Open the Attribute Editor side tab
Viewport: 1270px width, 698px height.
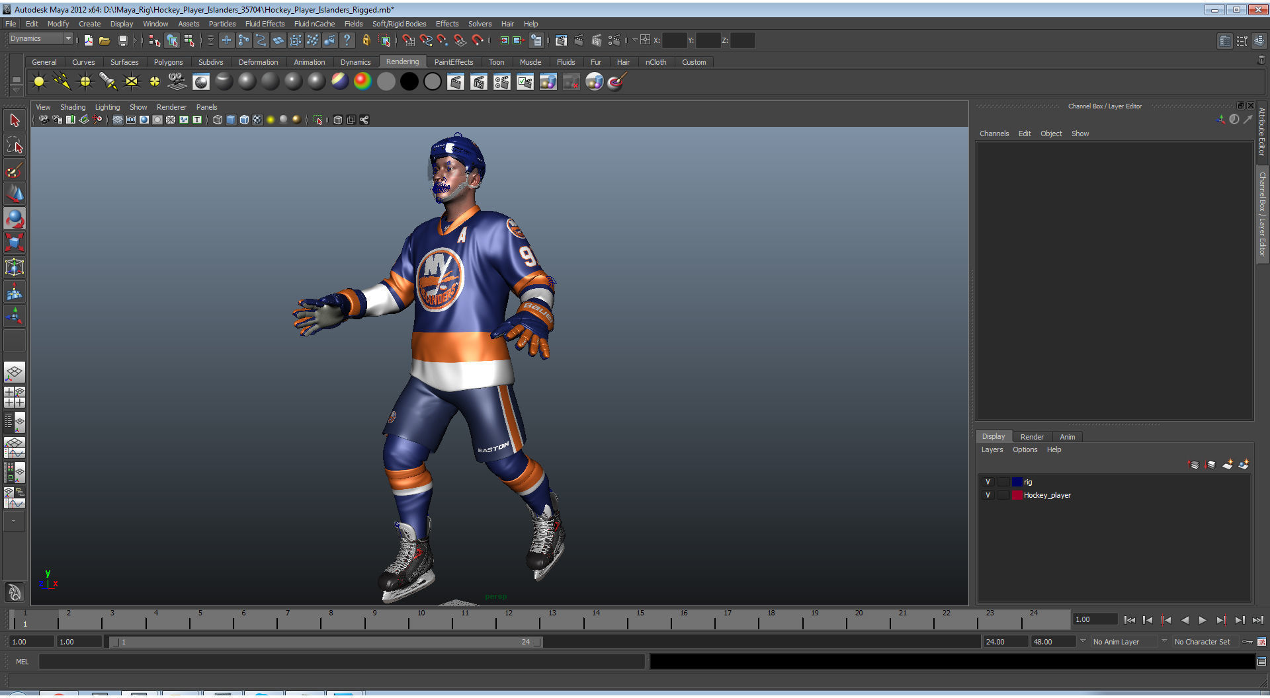pos(1262,132)
